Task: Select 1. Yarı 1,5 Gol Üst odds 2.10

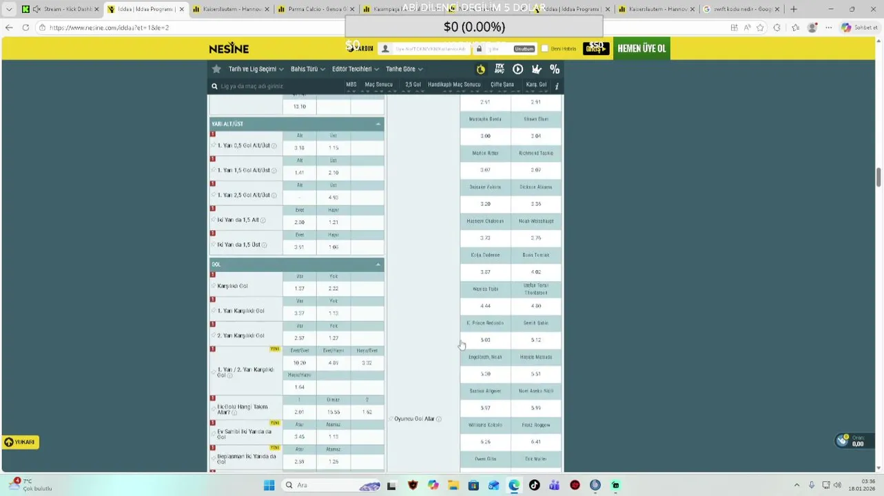Action: (x=333, y=173)
